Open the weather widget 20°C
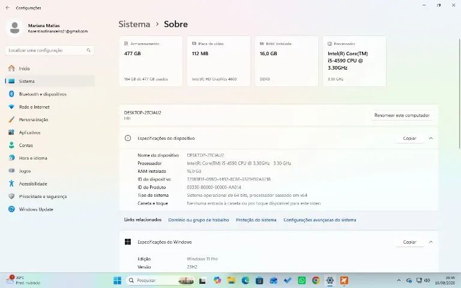This screenshot has width=461, height=288. [23, 280]
